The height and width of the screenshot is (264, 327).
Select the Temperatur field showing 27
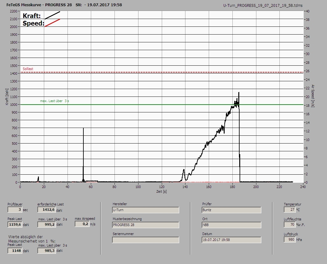click(x=290, y=210)
